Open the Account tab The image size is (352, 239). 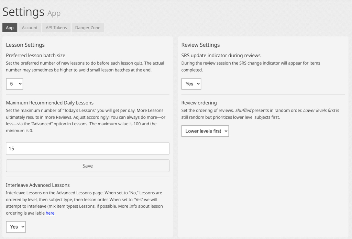30,27
